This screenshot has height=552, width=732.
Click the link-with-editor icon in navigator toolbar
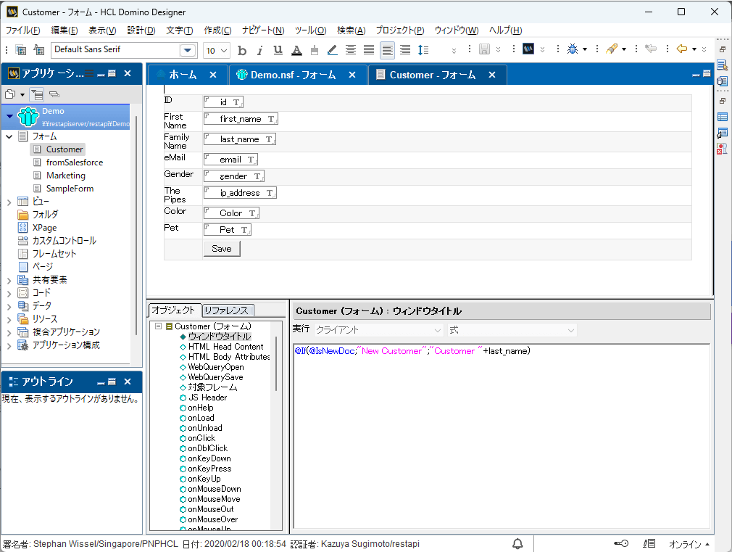point(54,94)
